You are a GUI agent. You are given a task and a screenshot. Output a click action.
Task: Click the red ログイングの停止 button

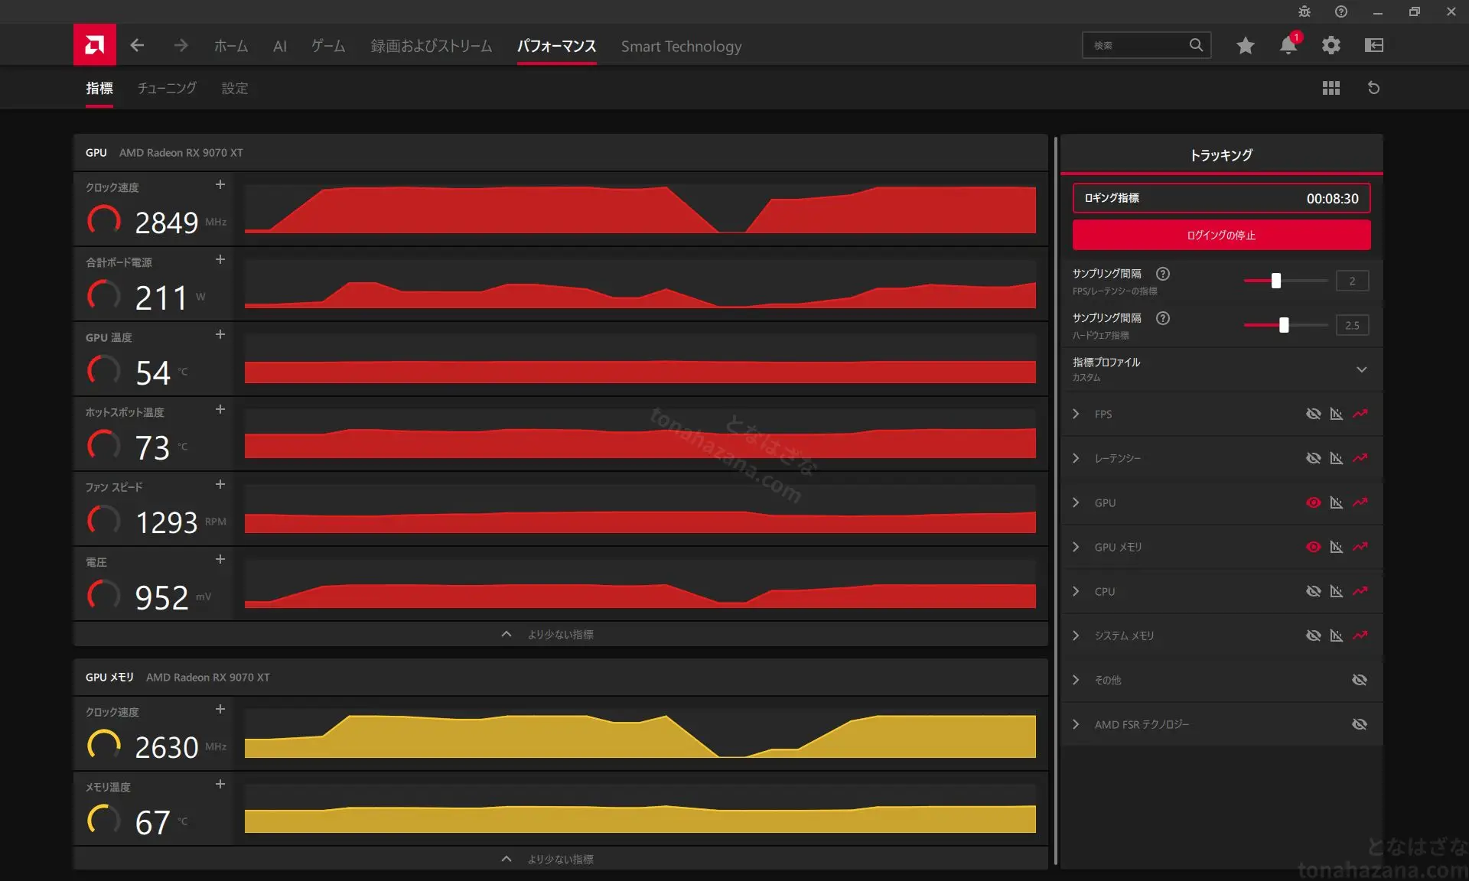[1222, 235]
